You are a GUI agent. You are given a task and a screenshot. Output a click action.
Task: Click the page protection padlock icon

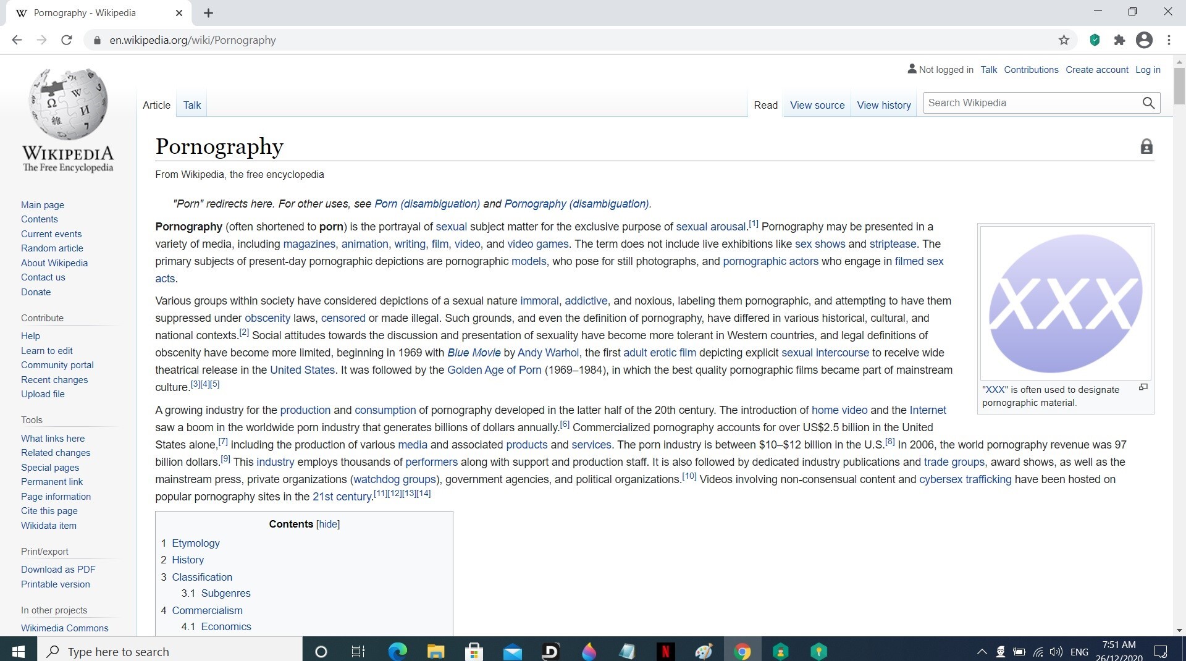(1146, 146)
